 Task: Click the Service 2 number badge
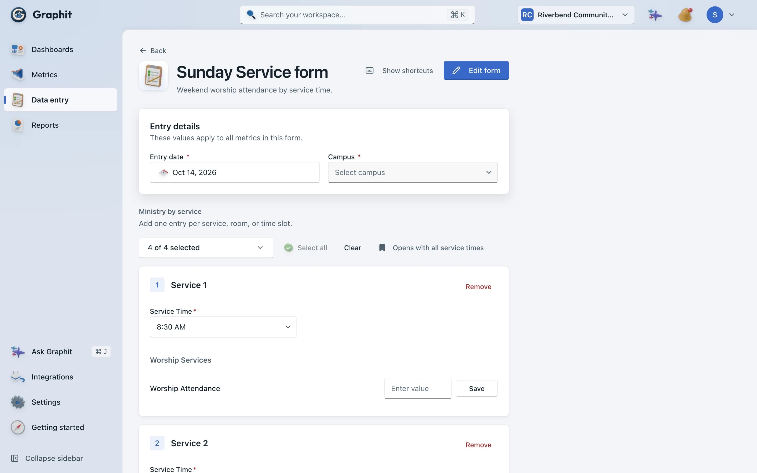[157, 443]
